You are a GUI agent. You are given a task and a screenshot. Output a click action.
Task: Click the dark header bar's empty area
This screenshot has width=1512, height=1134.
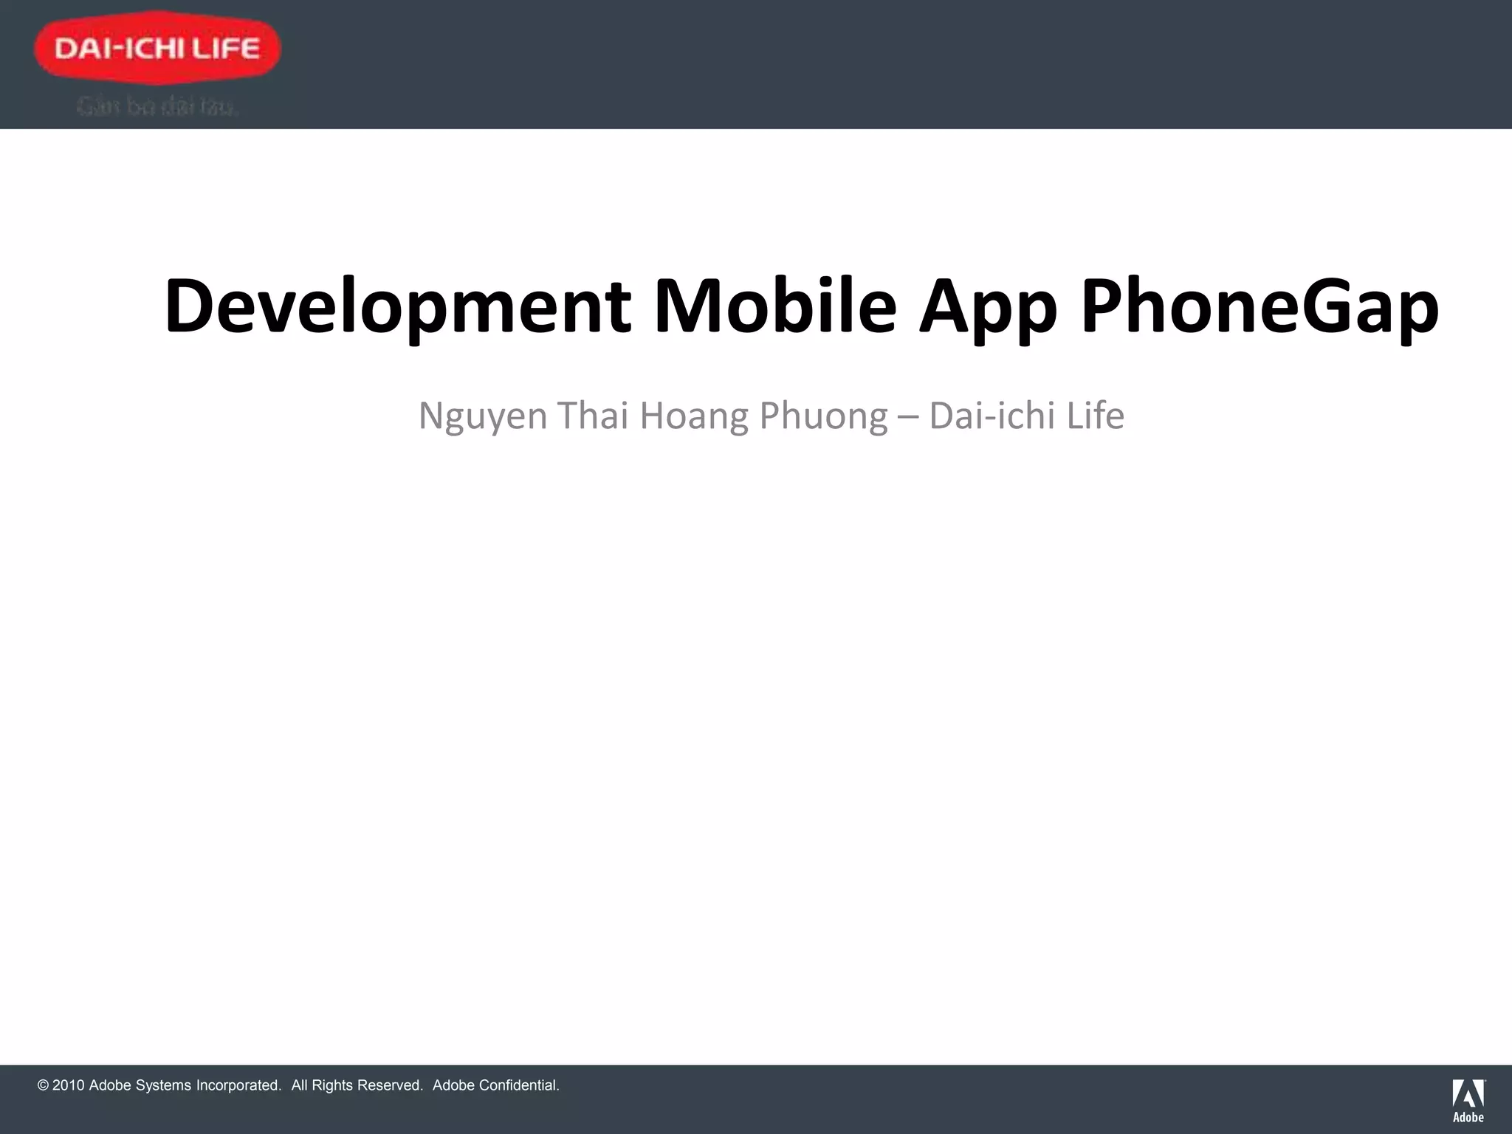point(886,65)
